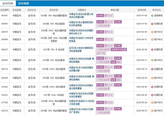
Task: Click the date 2020-05-23
Action: [142, 111]
